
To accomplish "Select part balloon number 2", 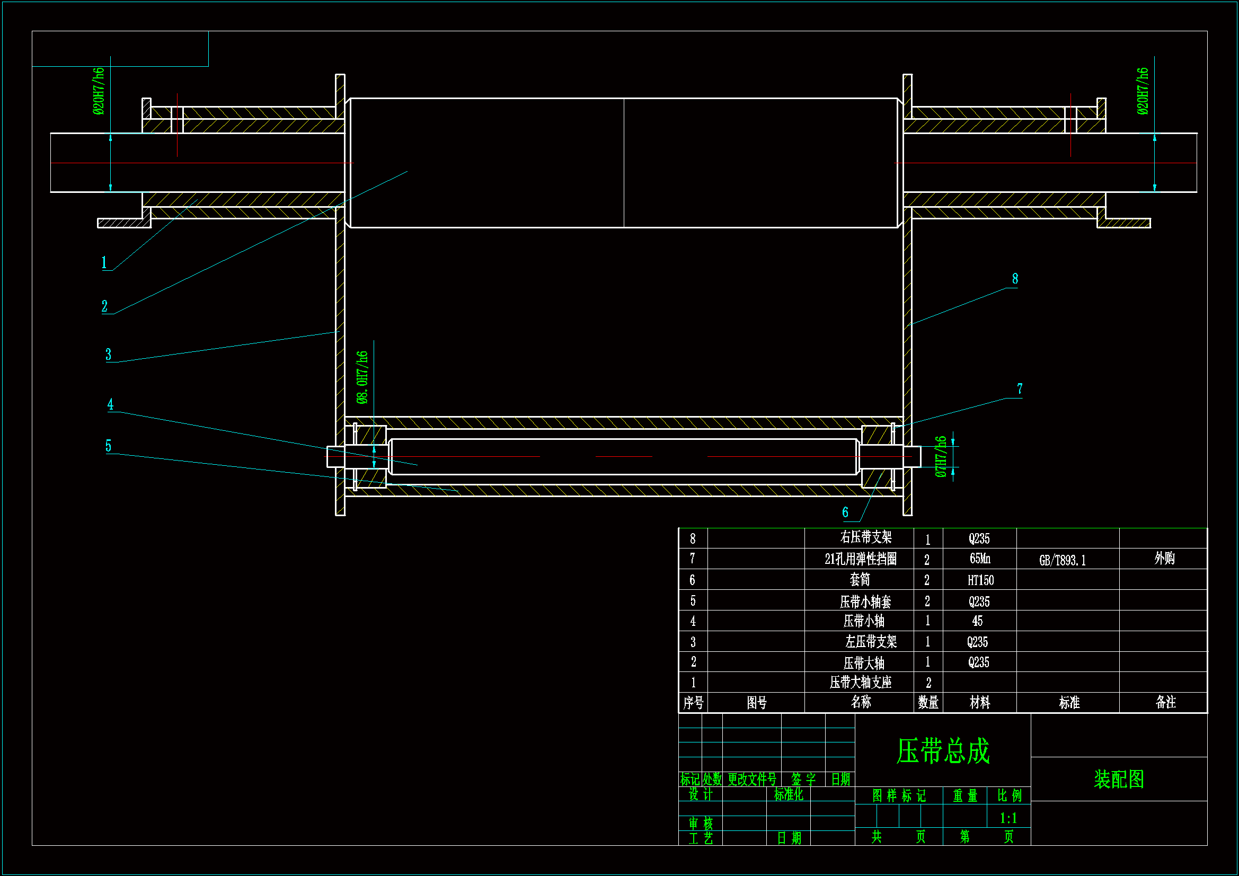I will (105, 306).
